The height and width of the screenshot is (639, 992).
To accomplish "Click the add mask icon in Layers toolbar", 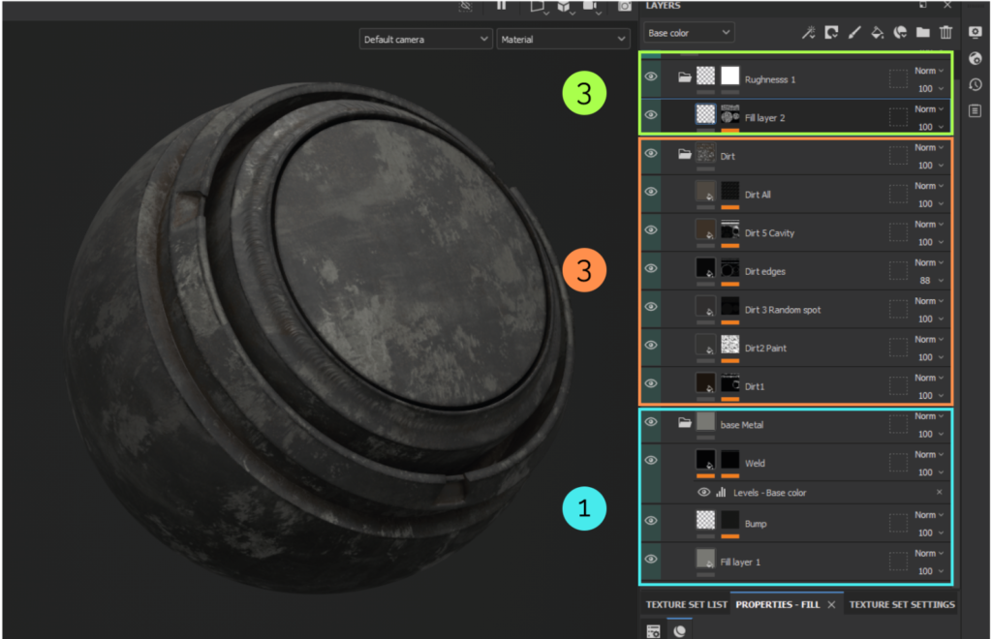I will point(831,33).
